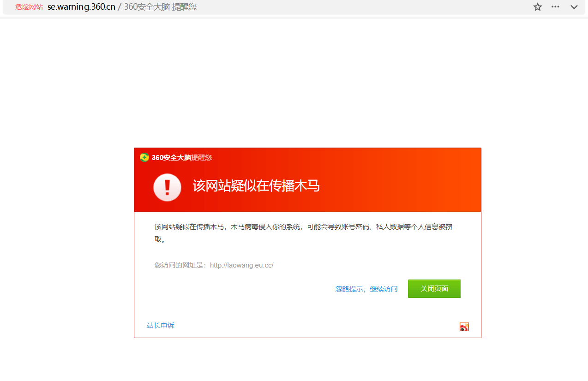Click the 360安全大脑 提醒您 page title in address bar
Image resolution: width=588 pixels, height=381 pixels.
point(160,7)
